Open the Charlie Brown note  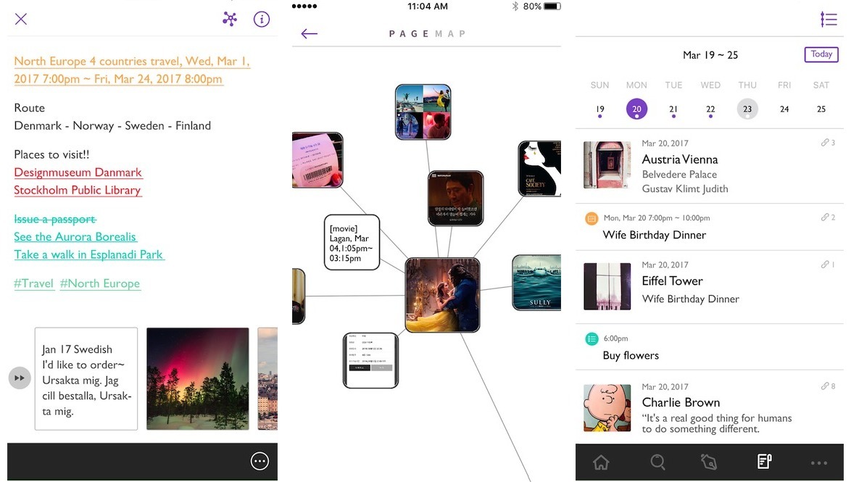(x=710, y=407)
